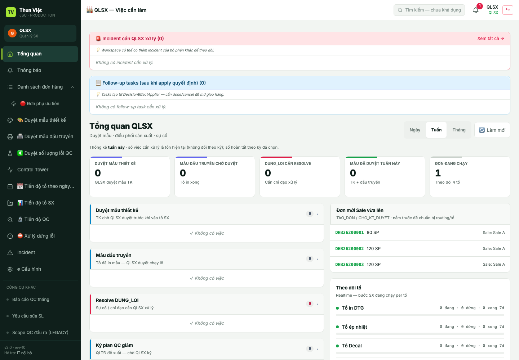The height and width of the screenshot is (360, 519).
Task: Open order DHB26200001
Action: [349, 233]
